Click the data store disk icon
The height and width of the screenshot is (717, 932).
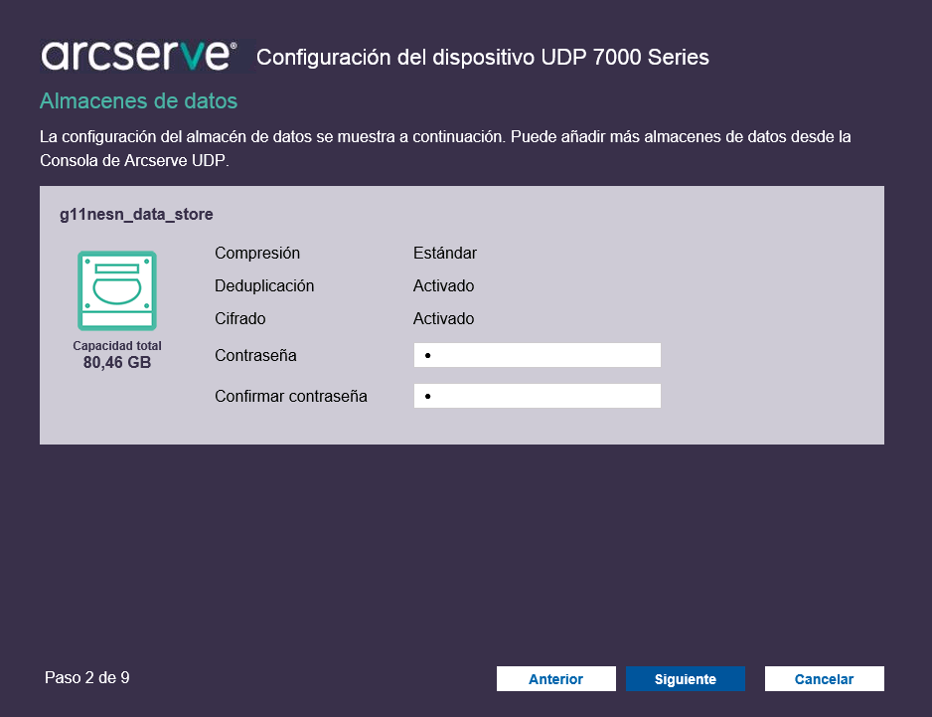coord(117,290)
